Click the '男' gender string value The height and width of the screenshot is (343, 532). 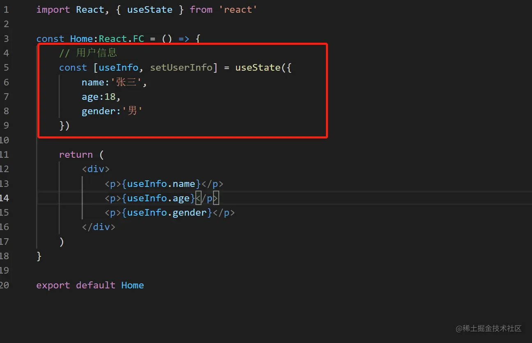pyautogui.click(x=132, y=111)
